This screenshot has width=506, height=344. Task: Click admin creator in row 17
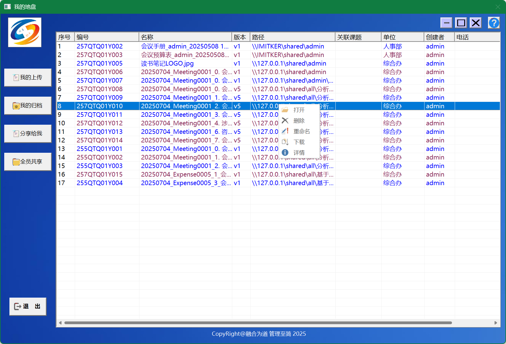435,183
